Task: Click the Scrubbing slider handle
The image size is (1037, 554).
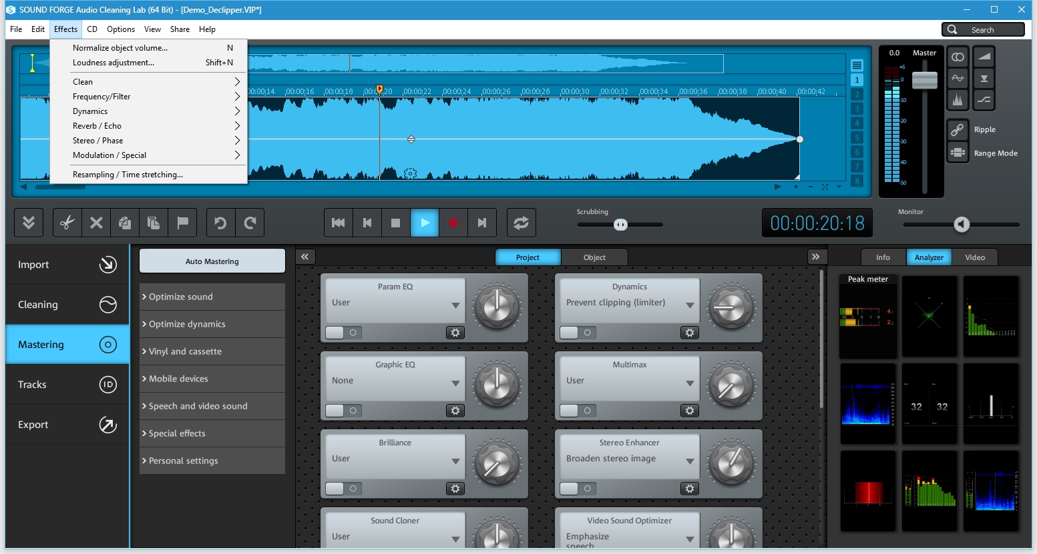Action: point(621,225)
